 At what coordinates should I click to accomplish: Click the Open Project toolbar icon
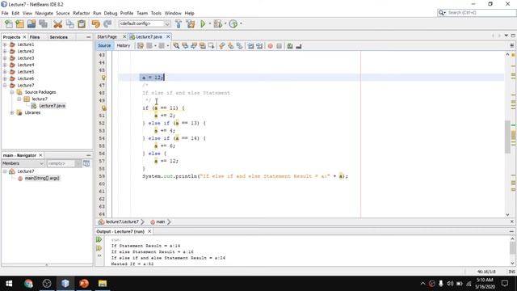(x=32, y=23)
